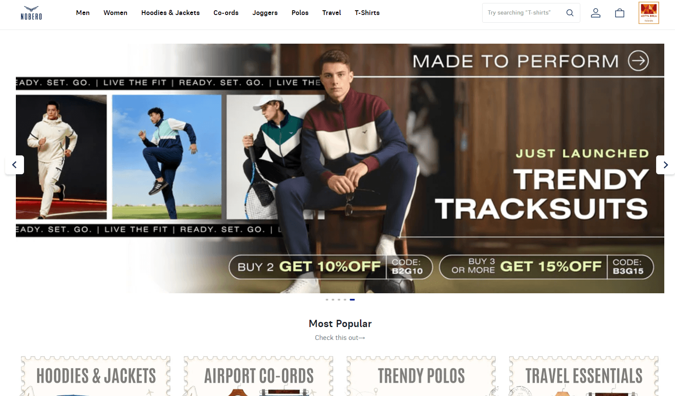Open the Trendy Polos category card

click(421, 376)
